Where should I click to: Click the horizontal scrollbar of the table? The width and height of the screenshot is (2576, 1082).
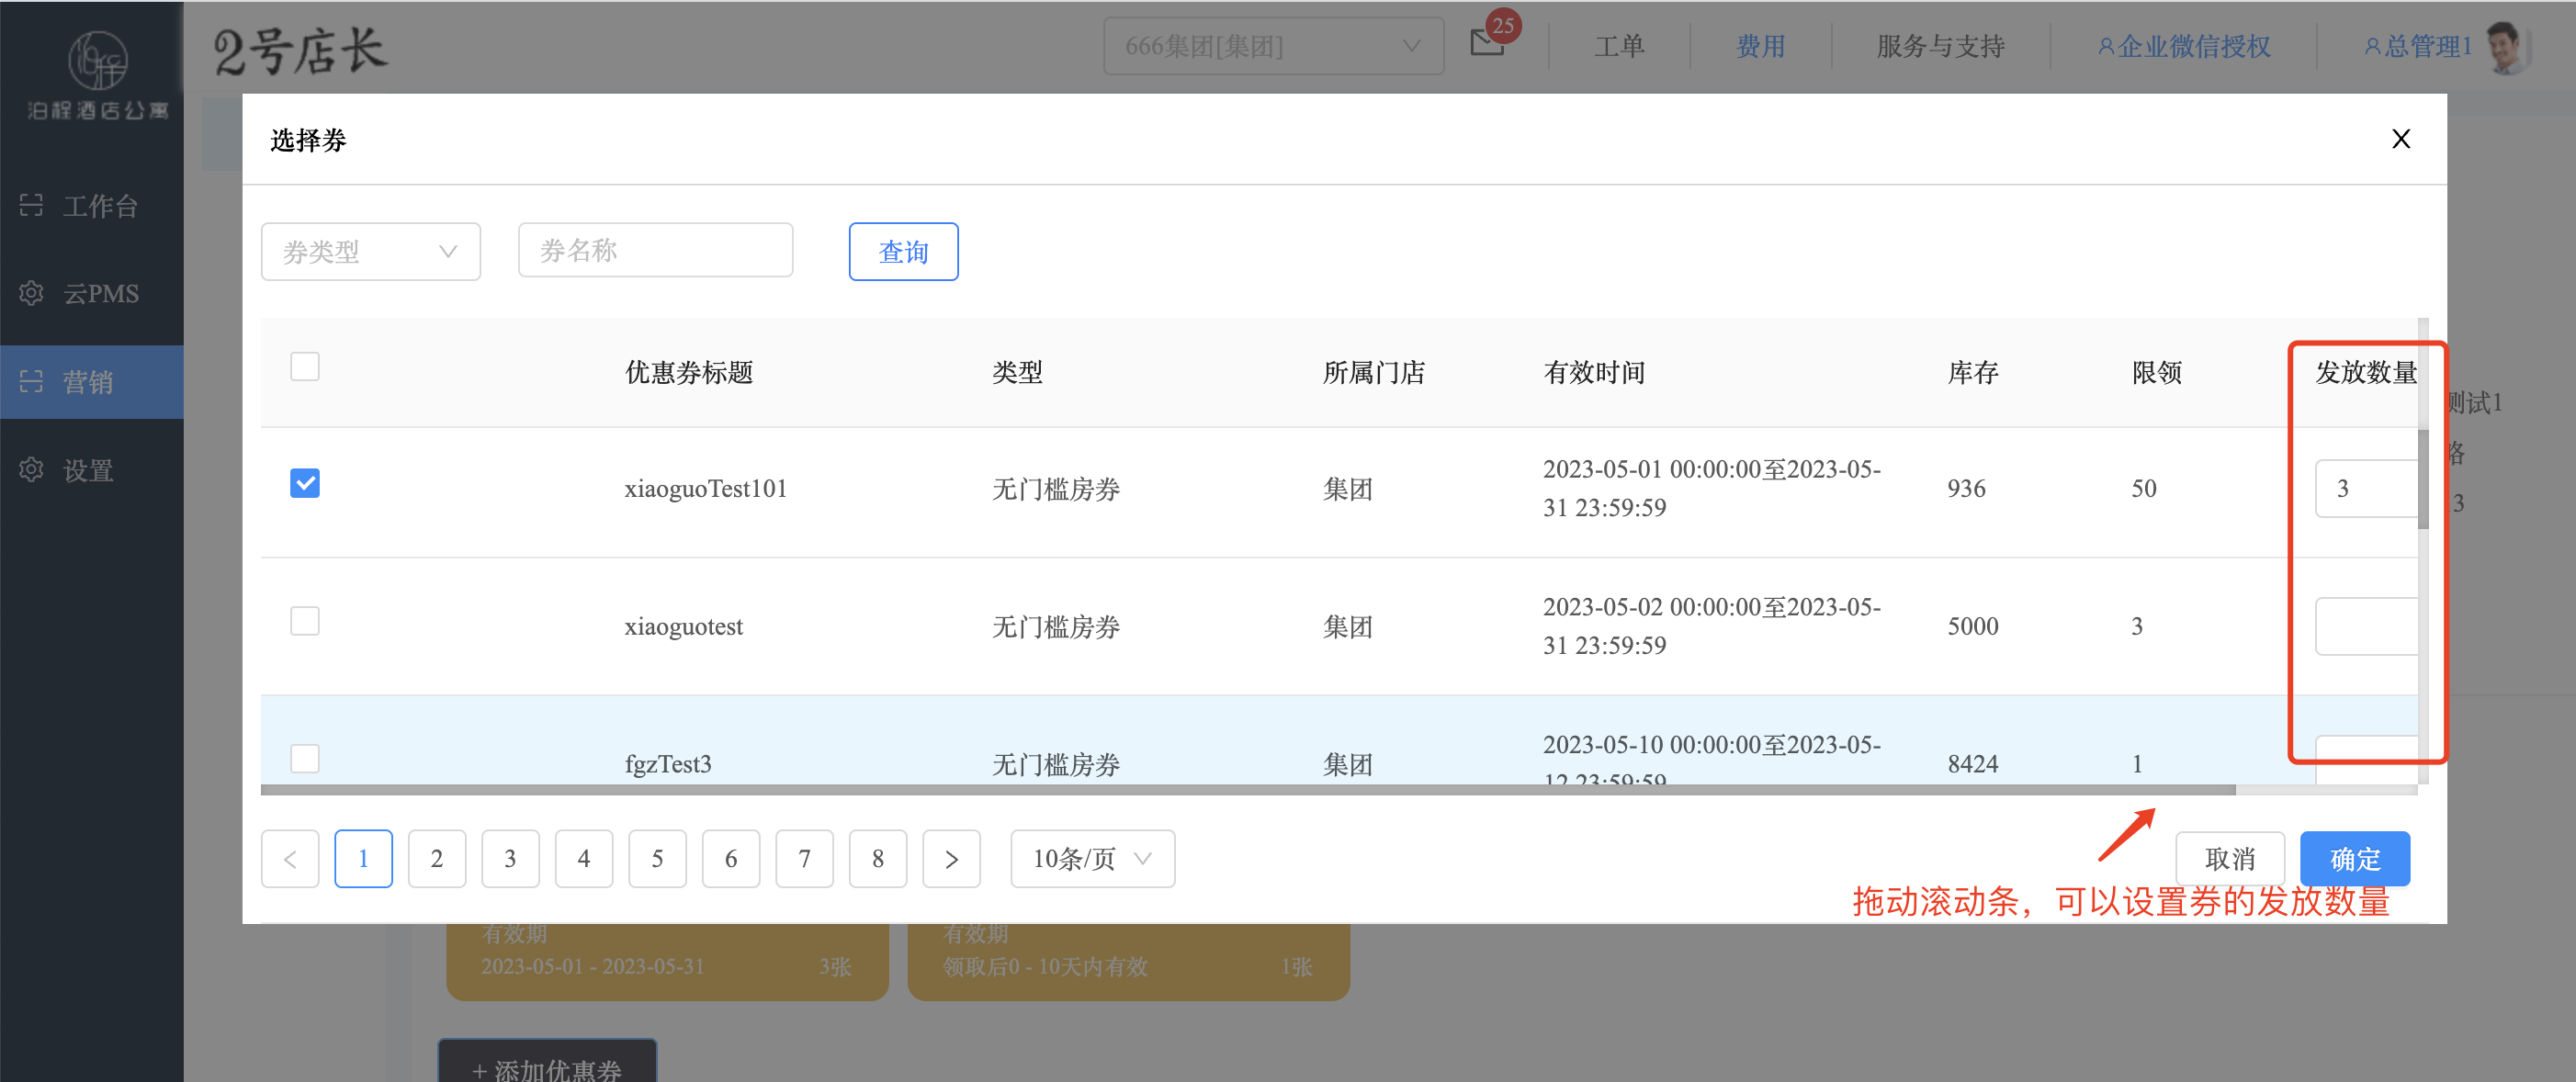point(1248,790)
